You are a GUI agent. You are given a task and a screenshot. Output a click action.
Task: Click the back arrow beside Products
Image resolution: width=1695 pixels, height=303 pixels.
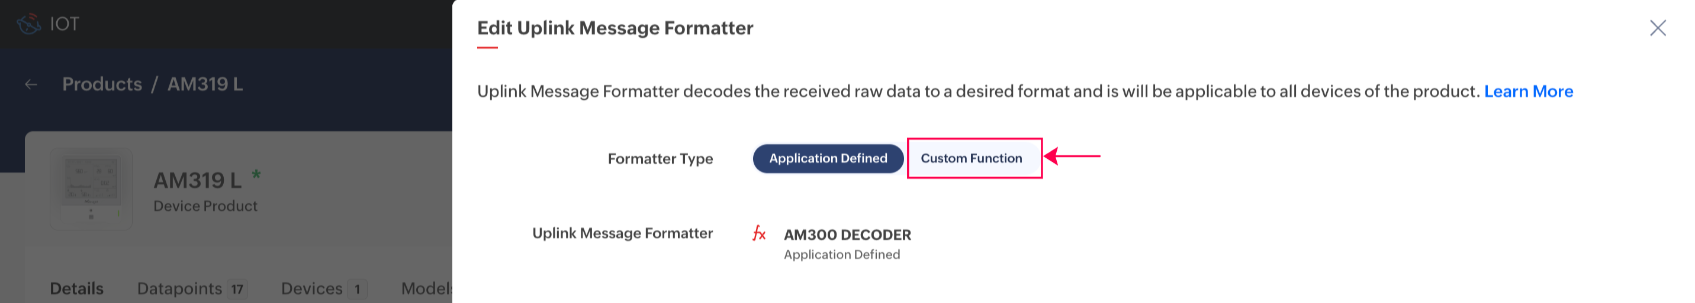(x=31, y=84)
